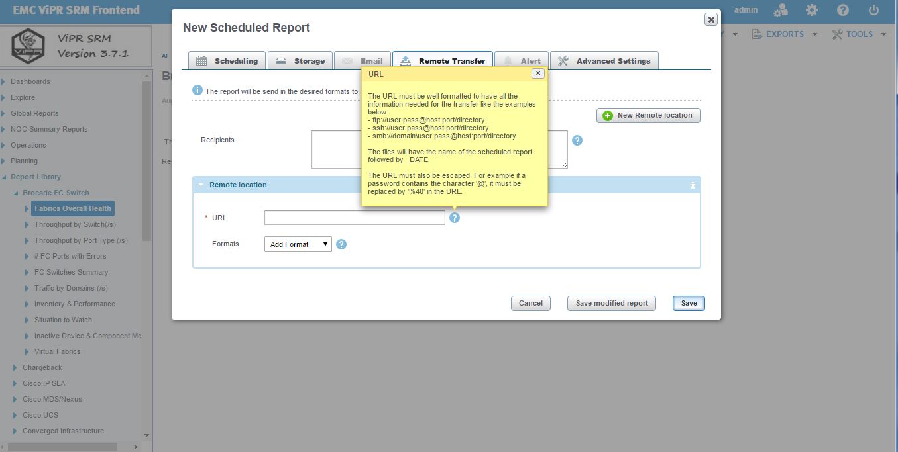Open the EXPORTS menu
The width and height of the screenshot is (898, 452).
(x=785, y=34)
